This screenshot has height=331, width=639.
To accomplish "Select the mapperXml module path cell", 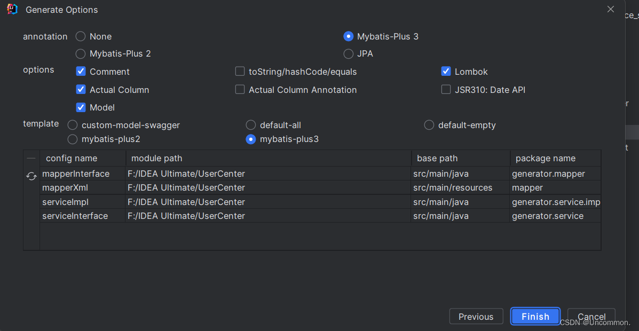I will tap(268, 188).
